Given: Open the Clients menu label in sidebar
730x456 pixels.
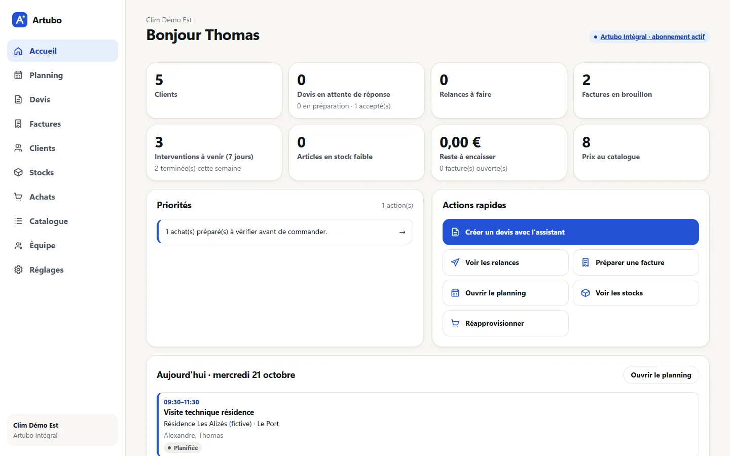Looking at the screenshot, I should pos(42,148).
